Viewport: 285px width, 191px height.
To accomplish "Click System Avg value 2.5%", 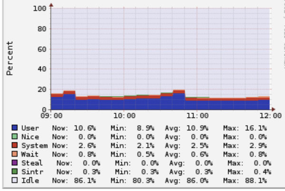I will (199, 146).
